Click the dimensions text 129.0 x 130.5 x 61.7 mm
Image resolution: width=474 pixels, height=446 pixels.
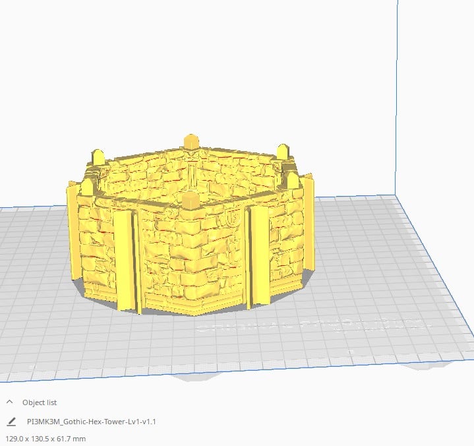45,439
